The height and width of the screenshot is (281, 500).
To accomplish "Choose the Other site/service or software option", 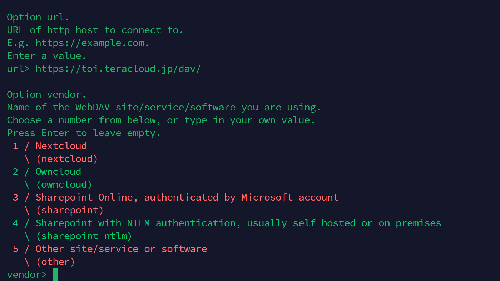I will [121, 249].
